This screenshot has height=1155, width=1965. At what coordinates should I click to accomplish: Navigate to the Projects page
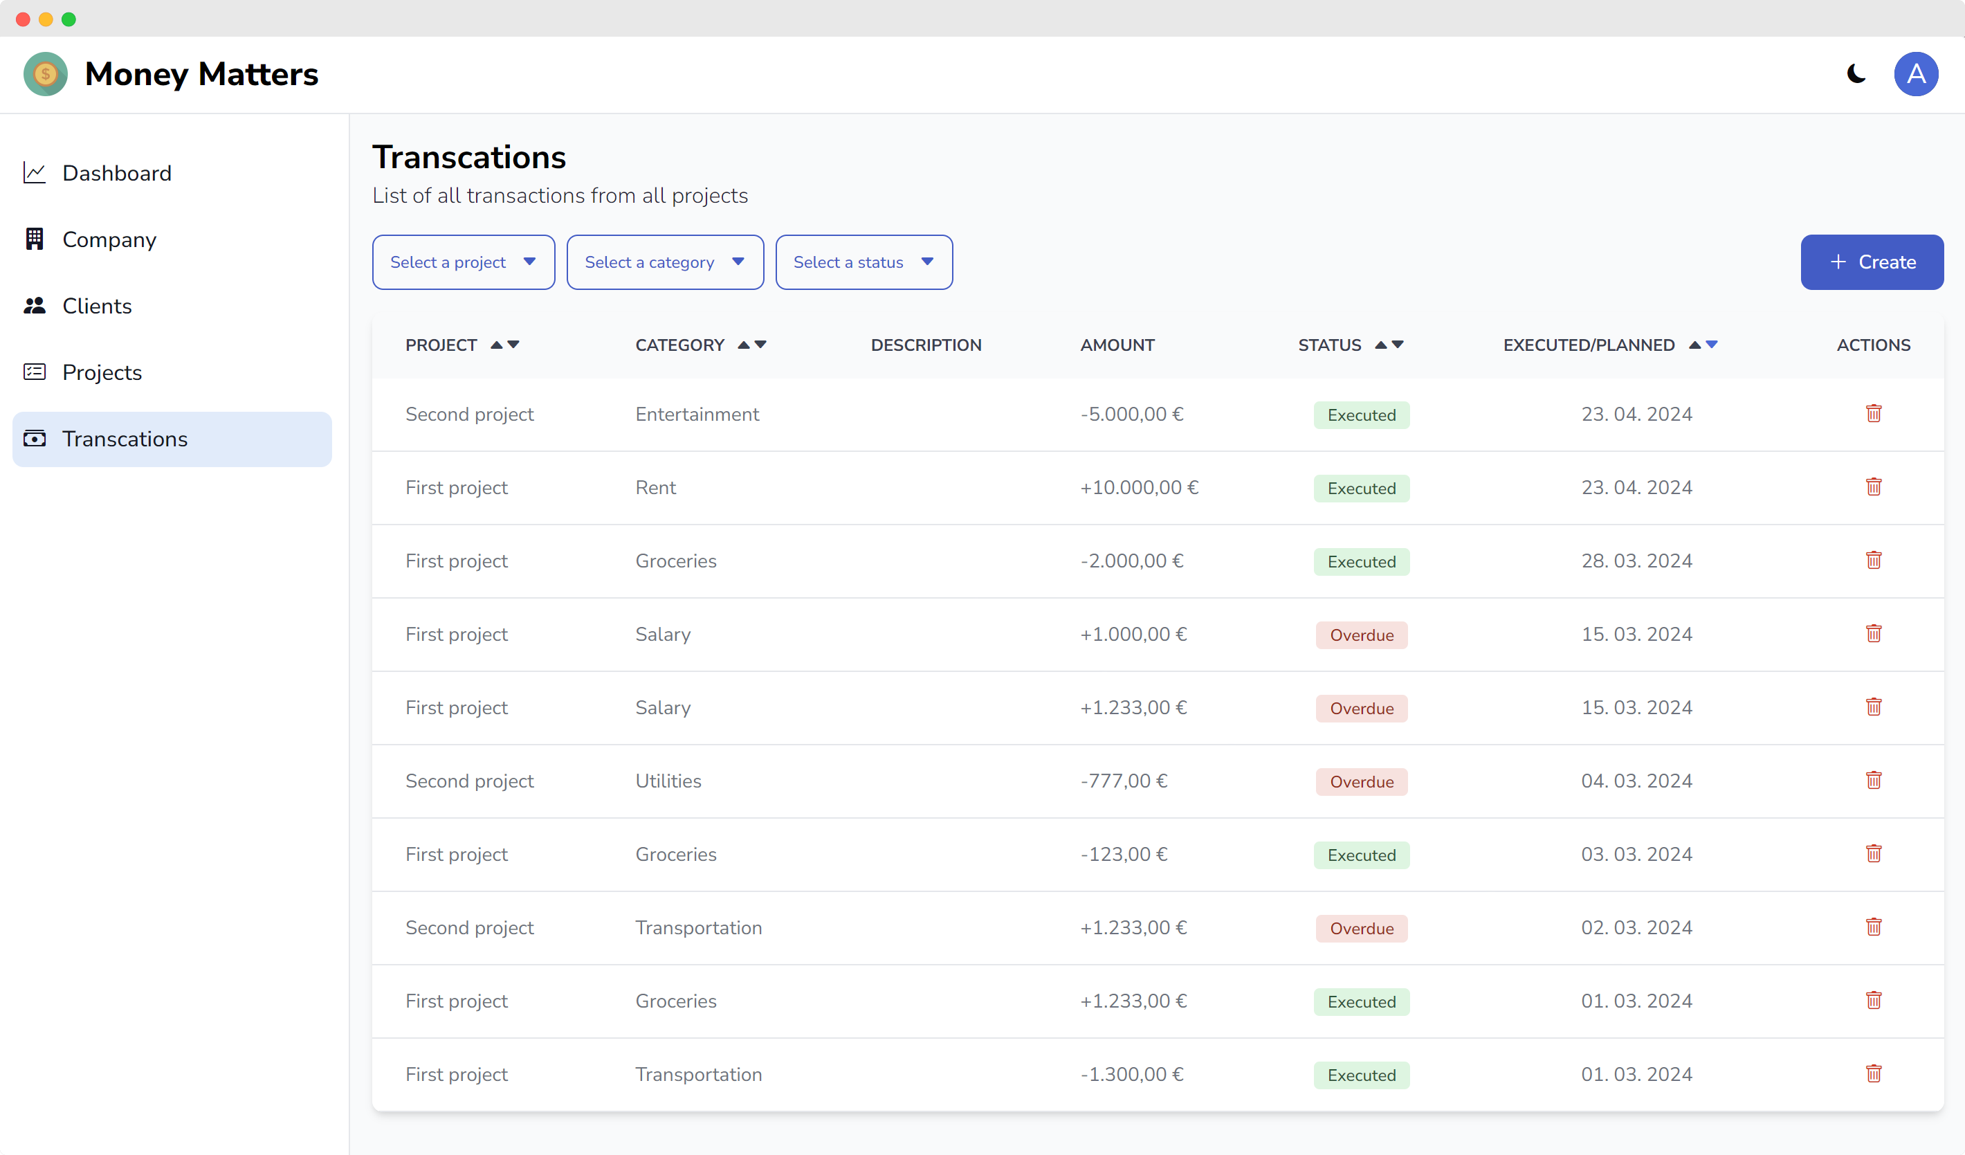pos(102,372)
